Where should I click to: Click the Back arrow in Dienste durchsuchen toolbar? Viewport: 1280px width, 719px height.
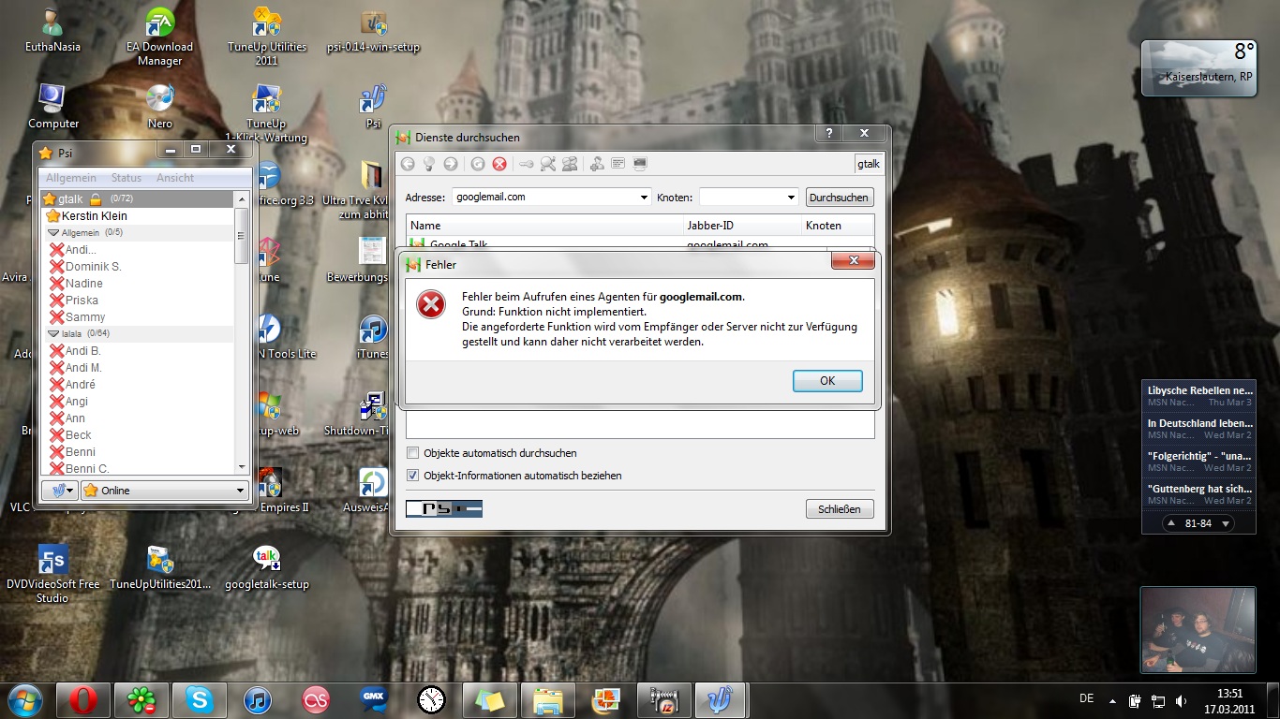[407, 164]
